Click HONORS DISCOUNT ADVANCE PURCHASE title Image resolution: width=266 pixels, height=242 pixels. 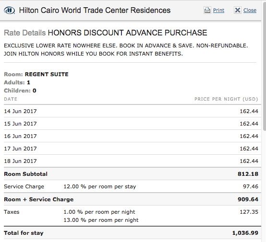[127, 33]
